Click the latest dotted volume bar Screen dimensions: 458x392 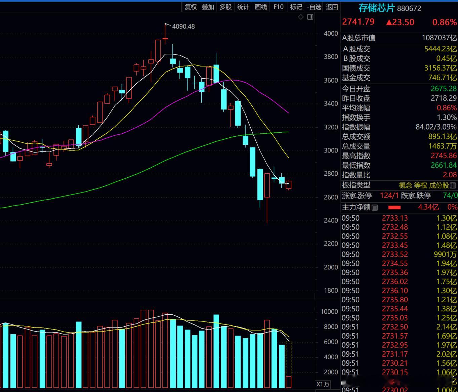click(289, 364)
